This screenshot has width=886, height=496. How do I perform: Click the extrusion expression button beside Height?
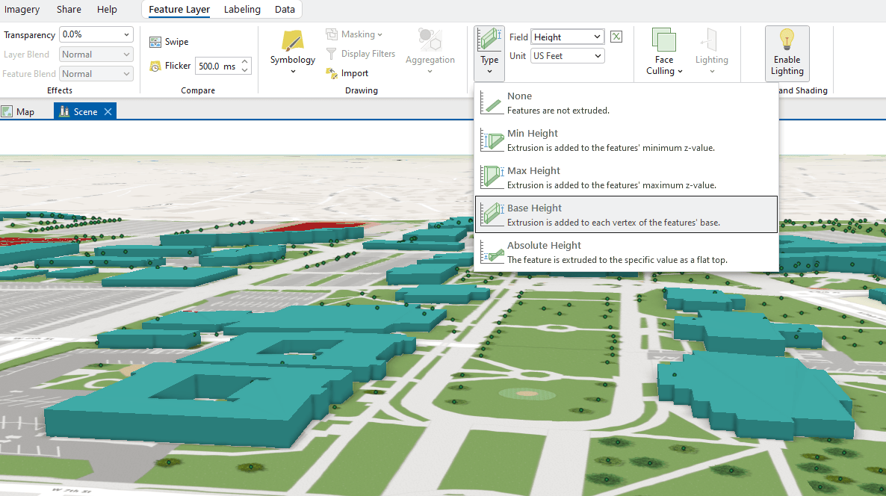616,37
